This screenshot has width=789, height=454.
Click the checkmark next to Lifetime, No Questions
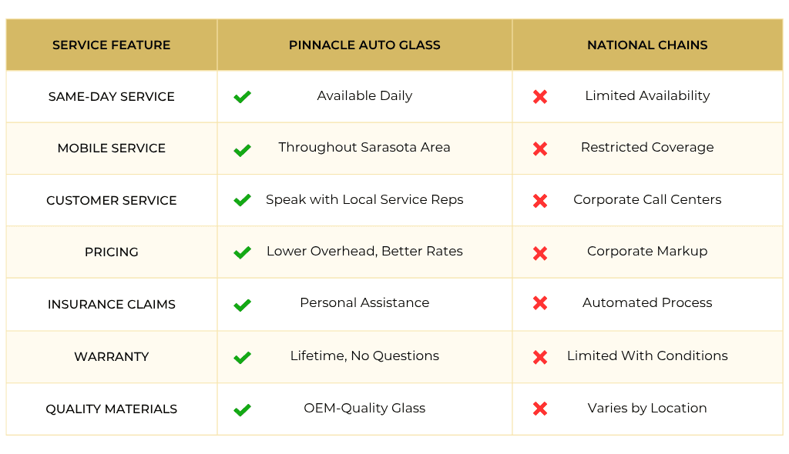coord(243,357)
